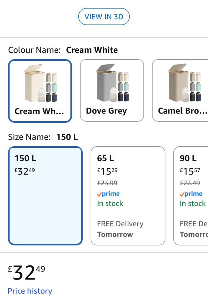Select the 90 L size option
208x302 pixels.
tap(191, 196)
